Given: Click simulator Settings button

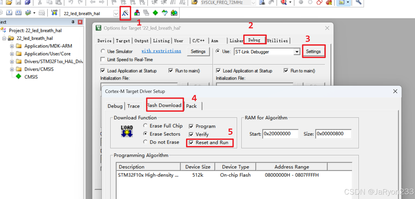Looking at the screenshot, I should tap(198, 51).
